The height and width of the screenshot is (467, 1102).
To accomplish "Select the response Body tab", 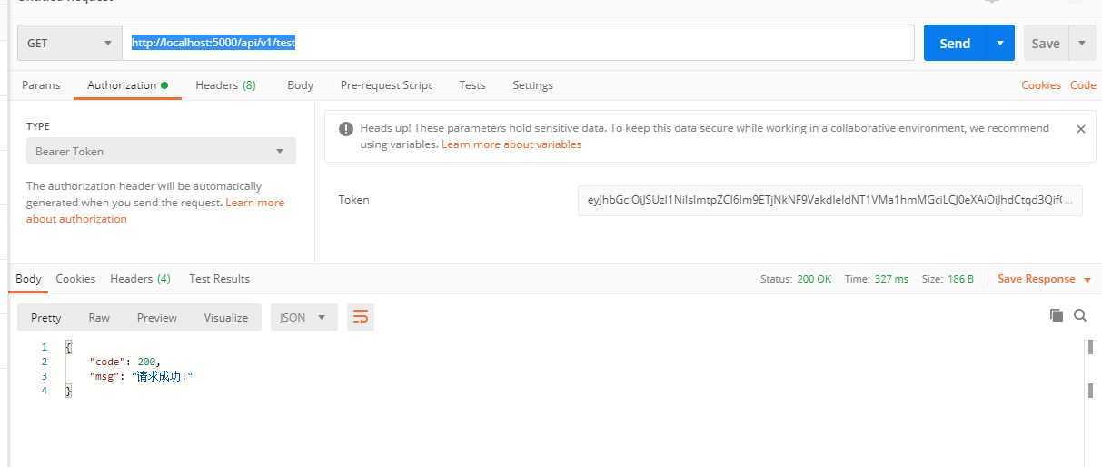I will (x=28, y=279).
